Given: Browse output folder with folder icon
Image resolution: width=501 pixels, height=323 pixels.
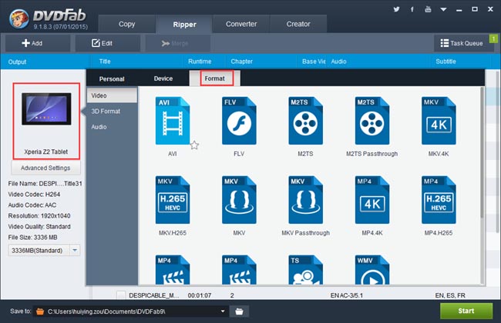Looking at the screenshot, I should pyautogui.click(x=239, y=311).
